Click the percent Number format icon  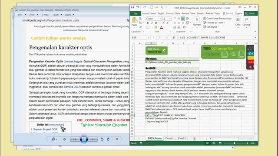[x=197, y=19]
